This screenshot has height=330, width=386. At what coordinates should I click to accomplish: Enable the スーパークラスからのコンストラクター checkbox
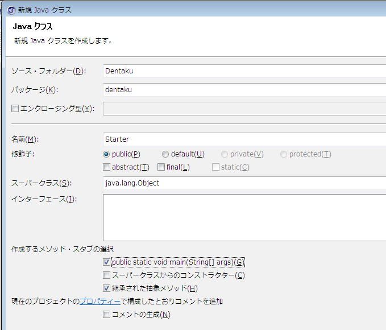(106, 275)
